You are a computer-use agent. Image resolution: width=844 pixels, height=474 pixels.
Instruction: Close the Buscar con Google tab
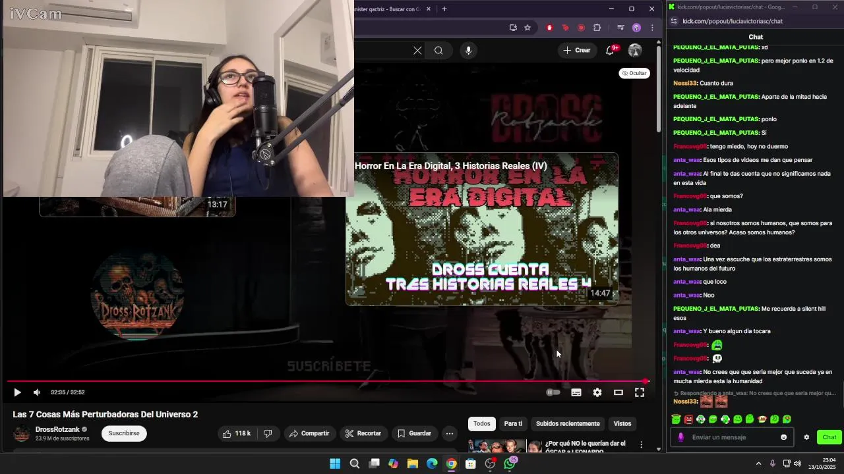(x=429, y=9)
